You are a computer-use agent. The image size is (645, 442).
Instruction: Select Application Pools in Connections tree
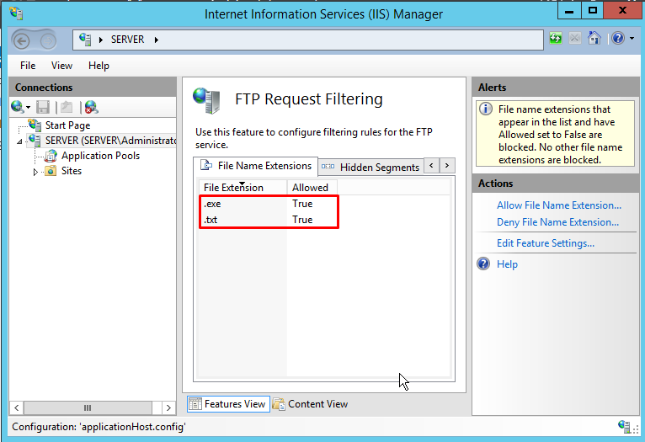100,156
